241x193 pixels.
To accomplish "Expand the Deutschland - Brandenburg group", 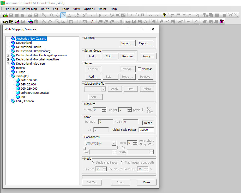I will click(8, 51).
